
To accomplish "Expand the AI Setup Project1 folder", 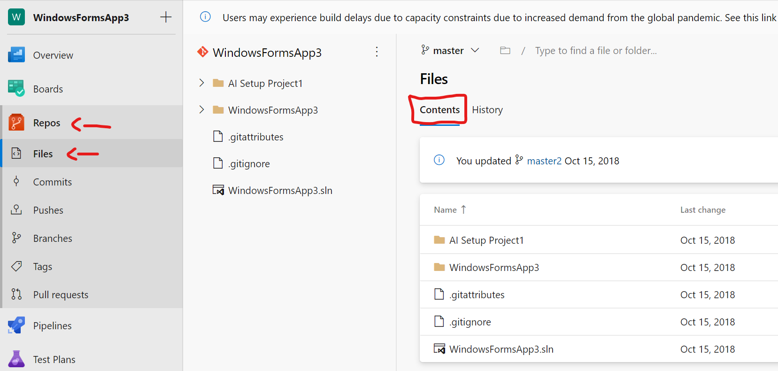I will tap(202, 83).
